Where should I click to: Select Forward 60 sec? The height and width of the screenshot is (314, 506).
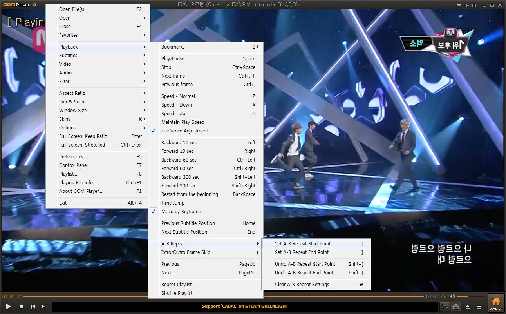coord(206,169)
